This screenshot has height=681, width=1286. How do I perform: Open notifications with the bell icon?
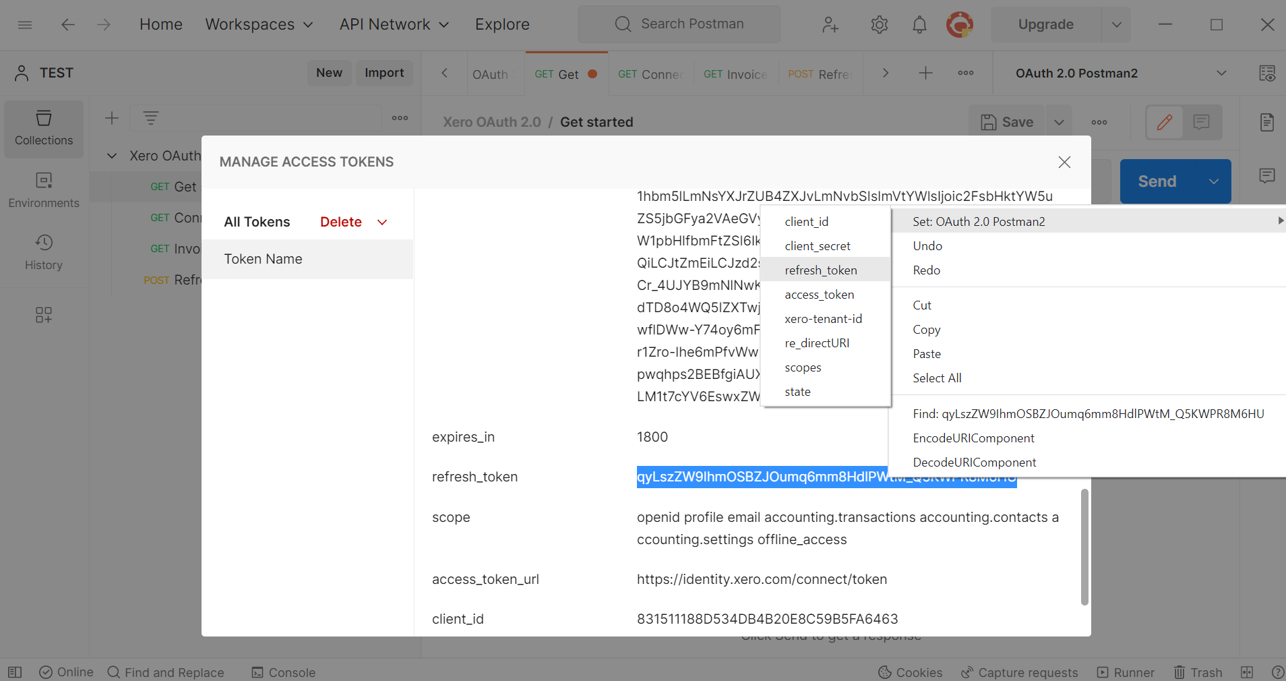coord(919,24)
